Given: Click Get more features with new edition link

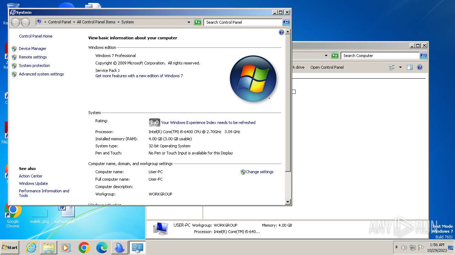Looking at the screenshot, I should coord(139,76).
